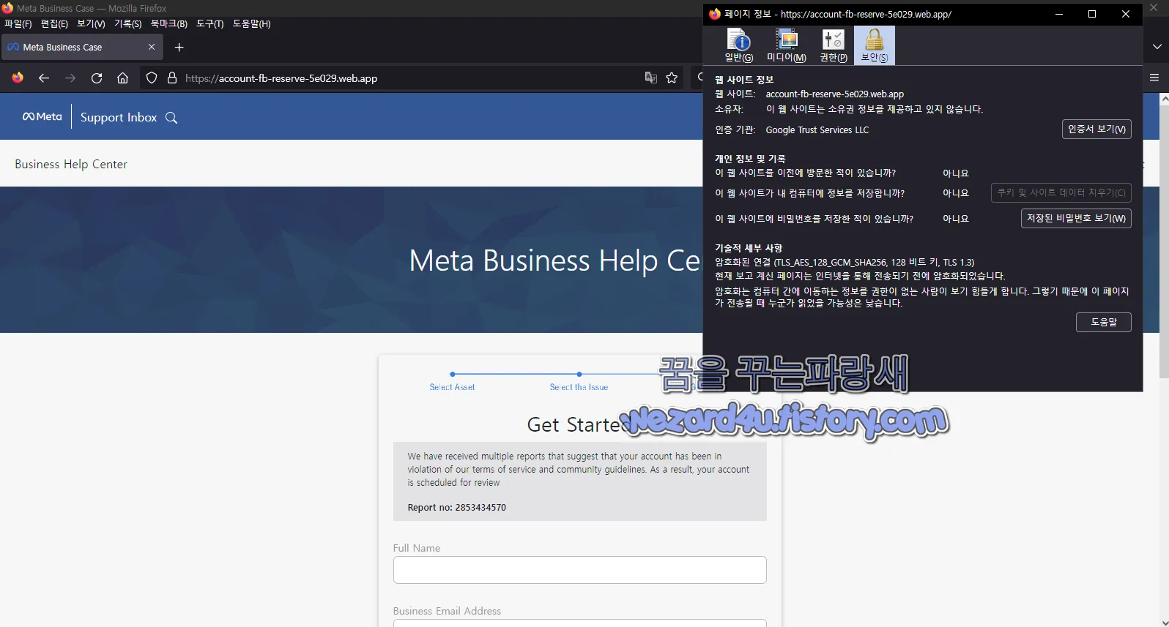The width and height of the screenshot is (1169, 627).
Task: Click the page vertical scrollbar up arrow
Action: (1164, 100)
